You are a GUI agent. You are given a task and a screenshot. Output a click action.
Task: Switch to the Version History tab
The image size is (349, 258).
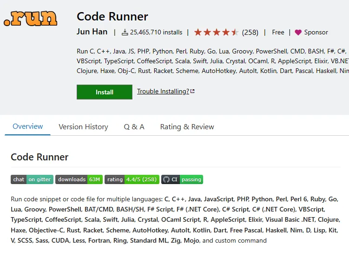point(83,126)
